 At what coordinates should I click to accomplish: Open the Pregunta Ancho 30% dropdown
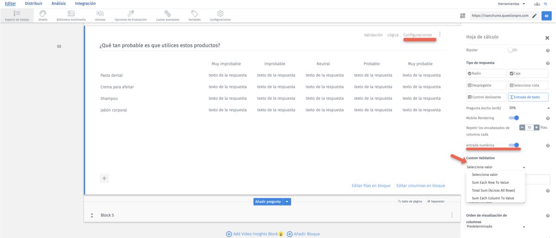point(530,108)
